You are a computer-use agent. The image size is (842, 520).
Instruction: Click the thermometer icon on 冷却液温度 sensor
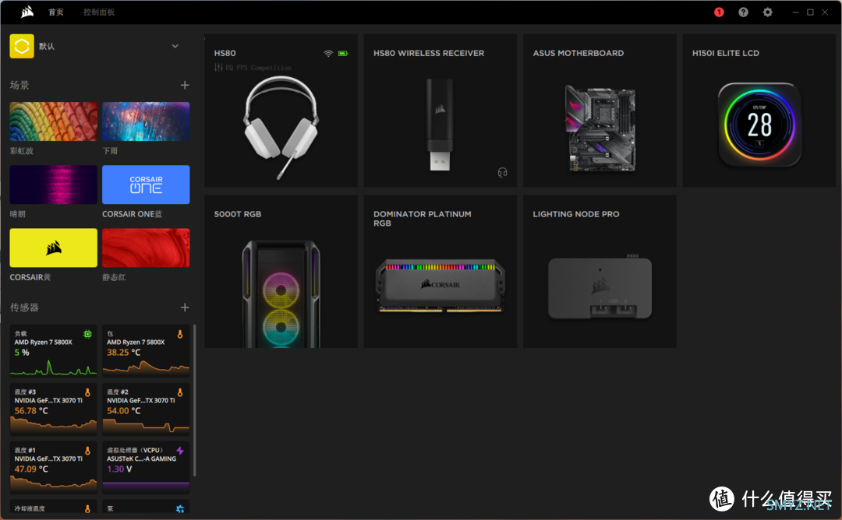point(87,509)
